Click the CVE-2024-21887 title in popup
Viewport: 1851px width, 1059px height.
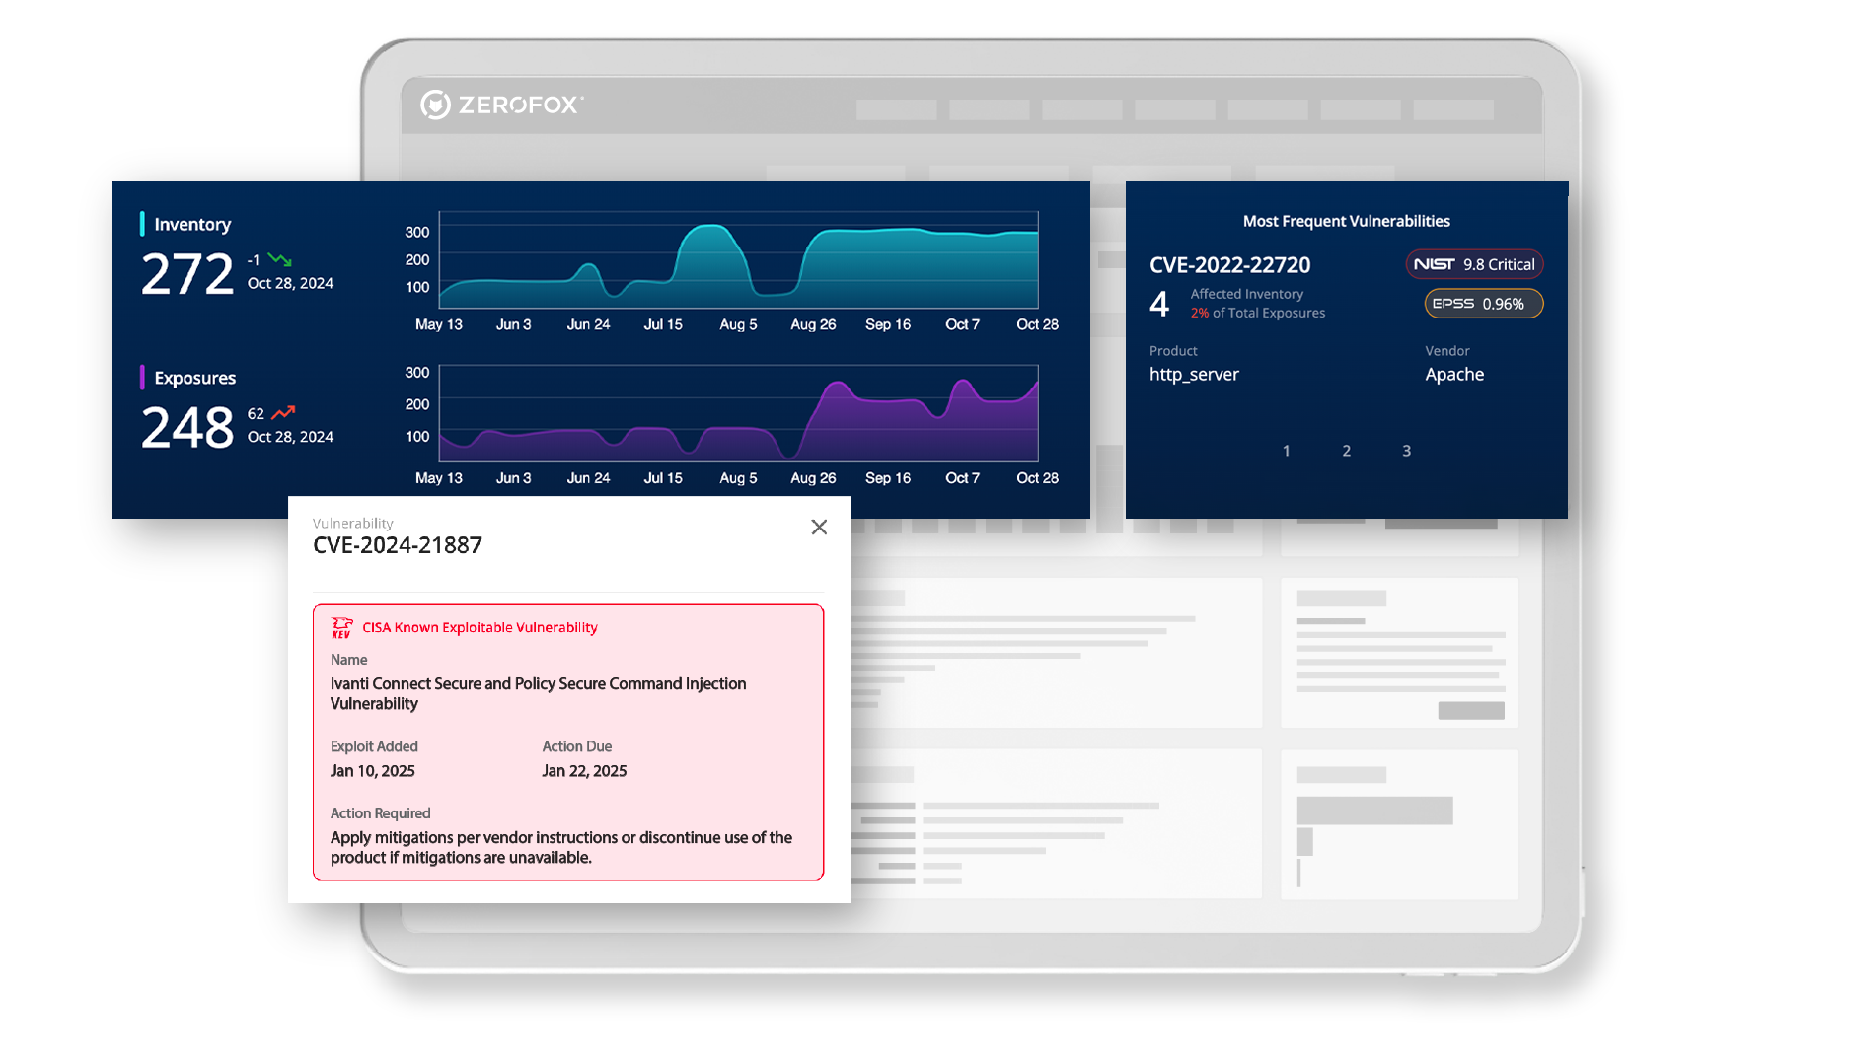pos(397,545)
